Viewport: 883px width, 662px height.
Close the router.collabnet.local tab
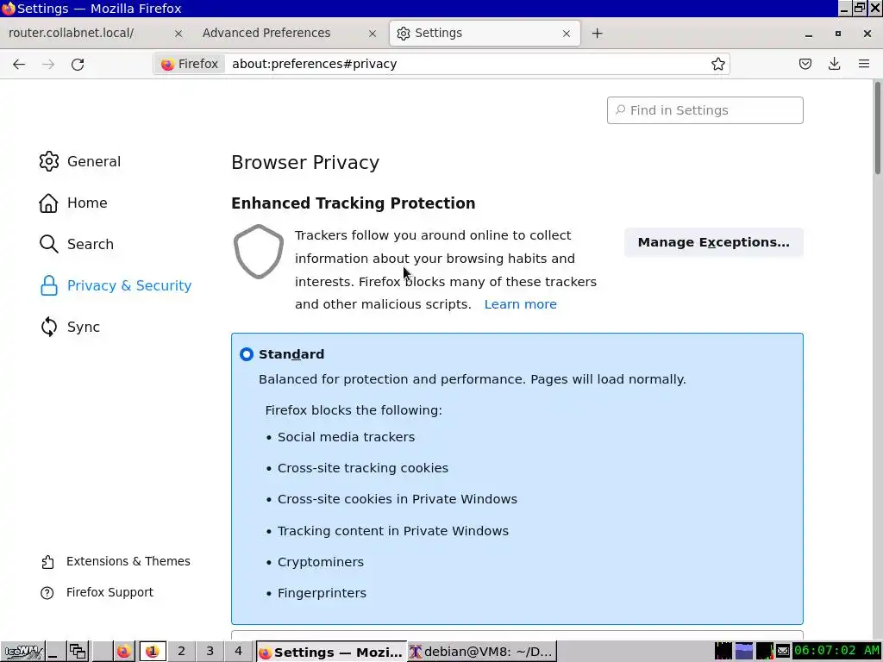[178, 34]
